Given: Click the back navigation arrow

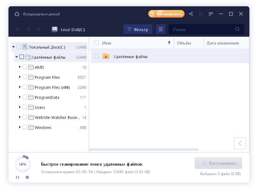Looking at the screenshot, I should [x=18, y=29].
